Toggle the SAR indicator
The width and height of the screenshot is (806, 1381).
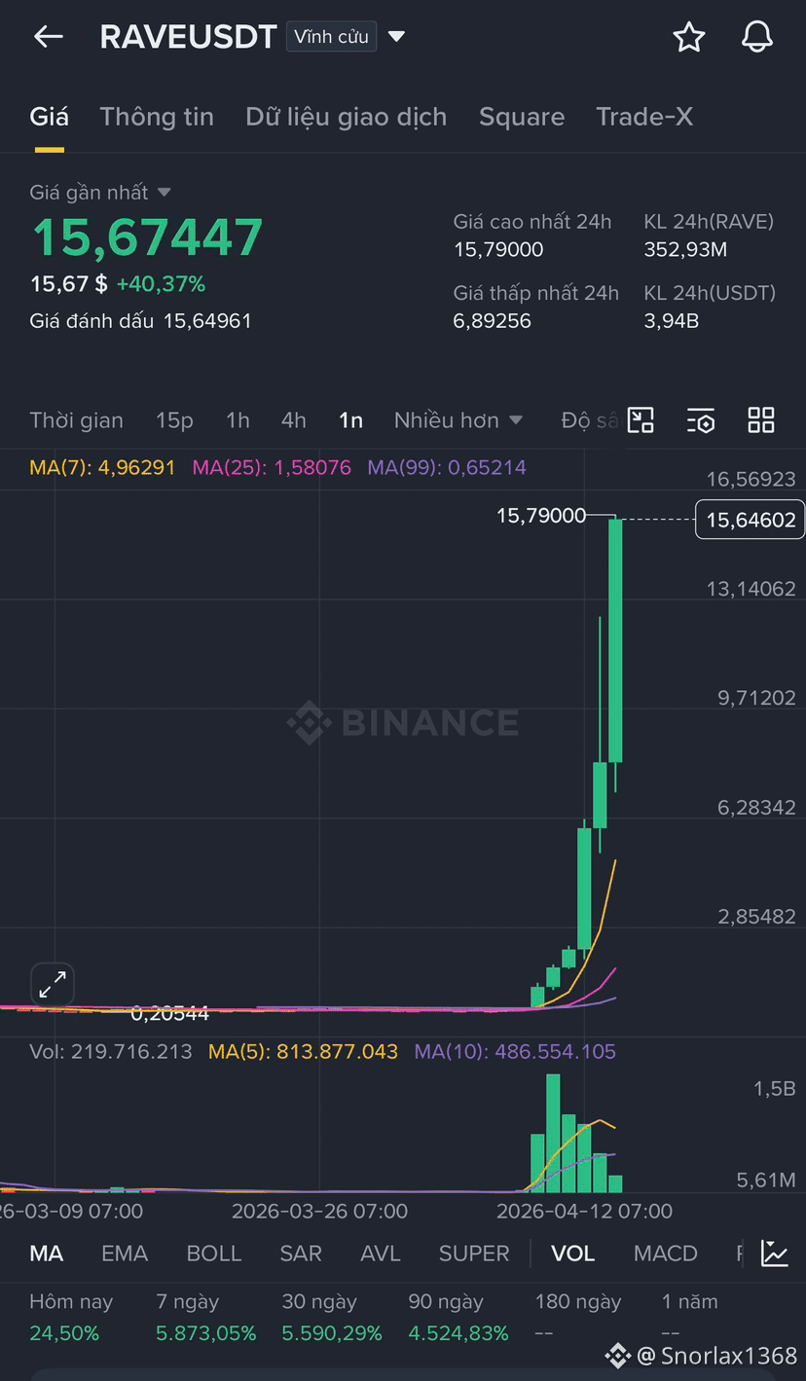coord(301,1254)
